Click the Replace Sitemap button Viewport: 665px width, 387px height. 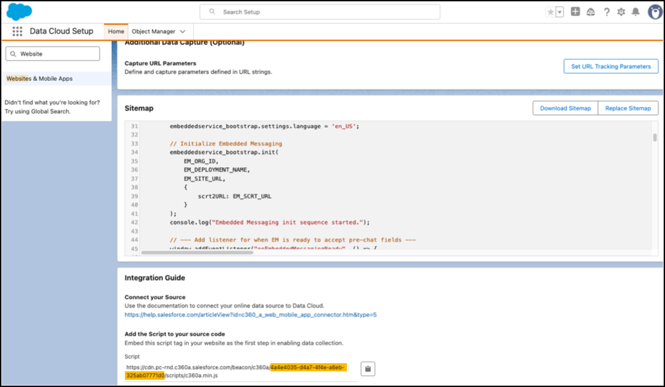tap(628, 108)
